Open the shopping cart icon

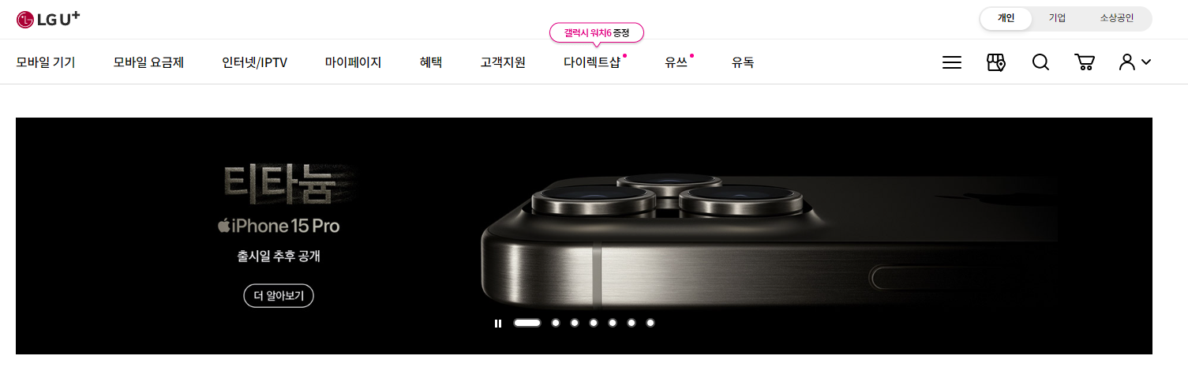(1085, 62)
